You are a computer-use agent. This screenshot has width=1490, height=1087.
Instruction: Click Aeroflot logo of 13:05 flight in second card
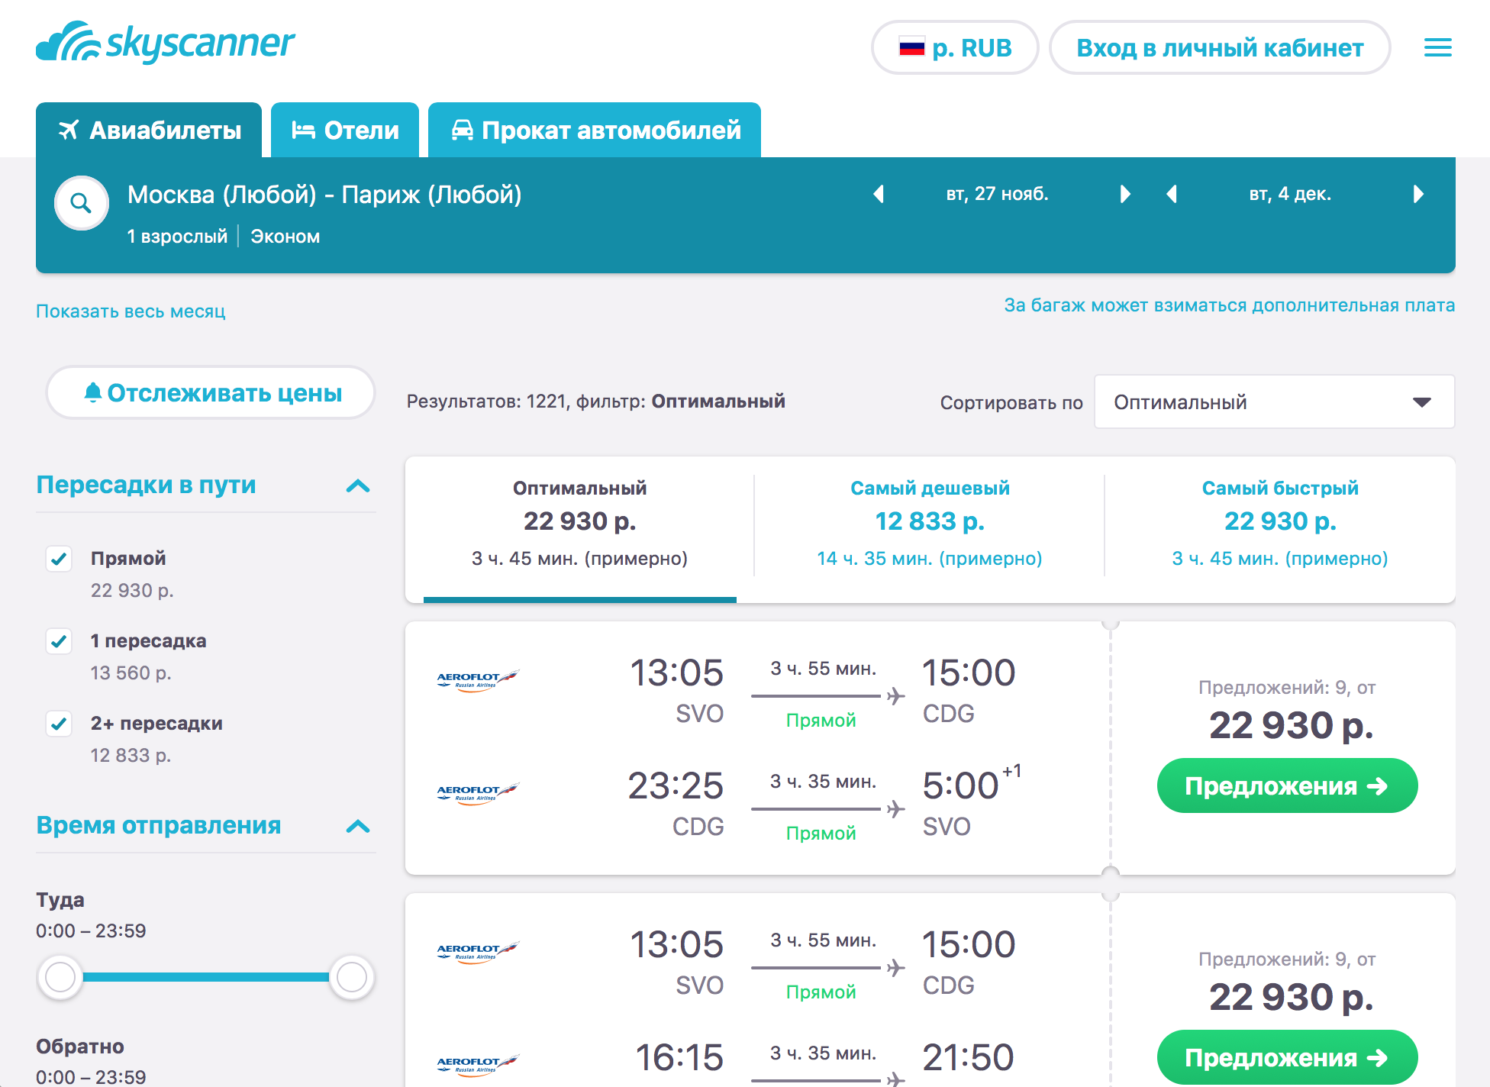coord(477,951)
